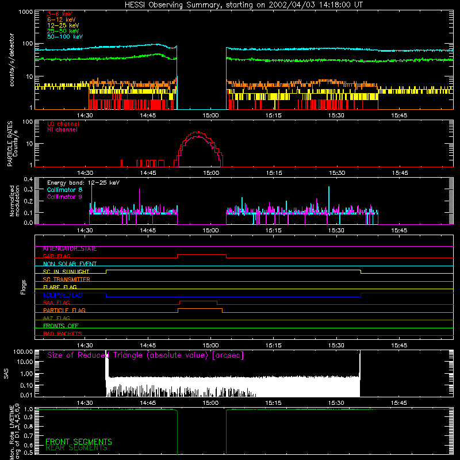This screenshot has height=460, width=460.
Task: Click the 0.7 tick on livetime axis
Action: [x=28, y=436]
